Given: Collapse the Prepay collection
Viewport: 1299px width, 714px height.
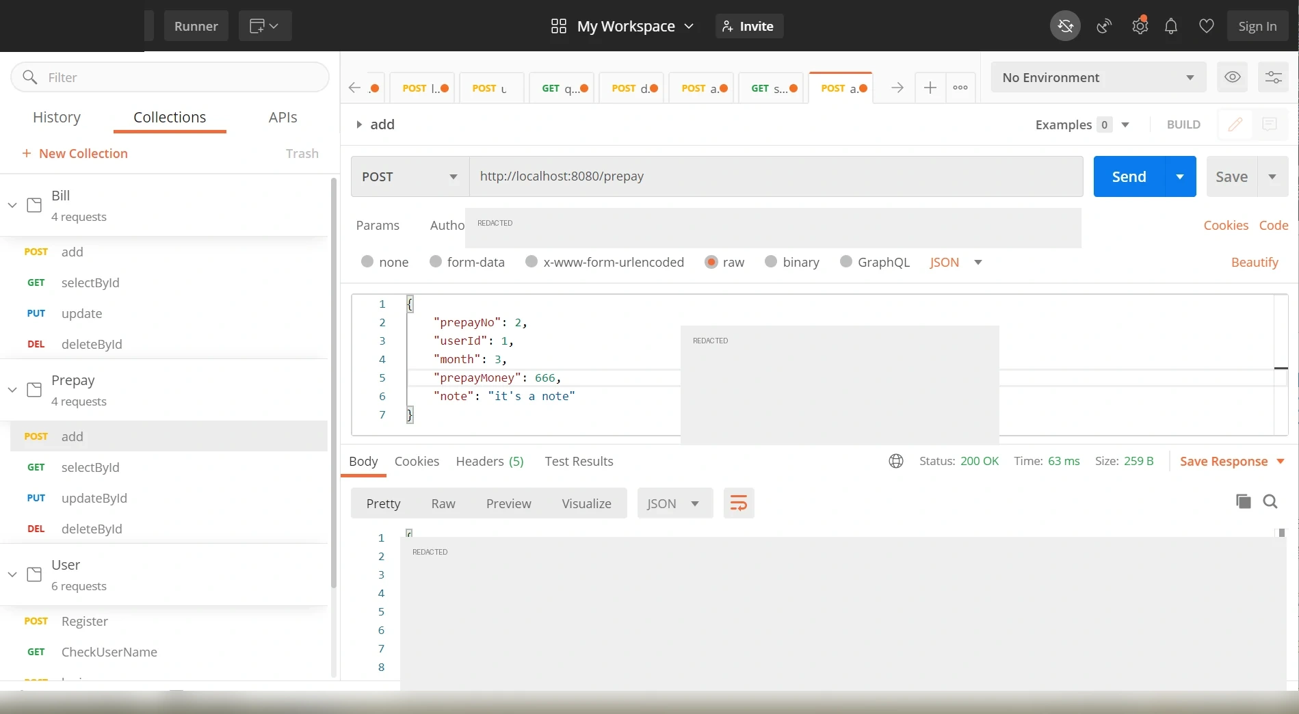Looking at the screenshot, I should point(12,390).
